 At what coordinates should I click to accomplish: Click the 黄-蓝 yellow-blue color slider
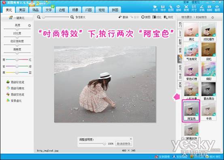click(x=17, y=72)
